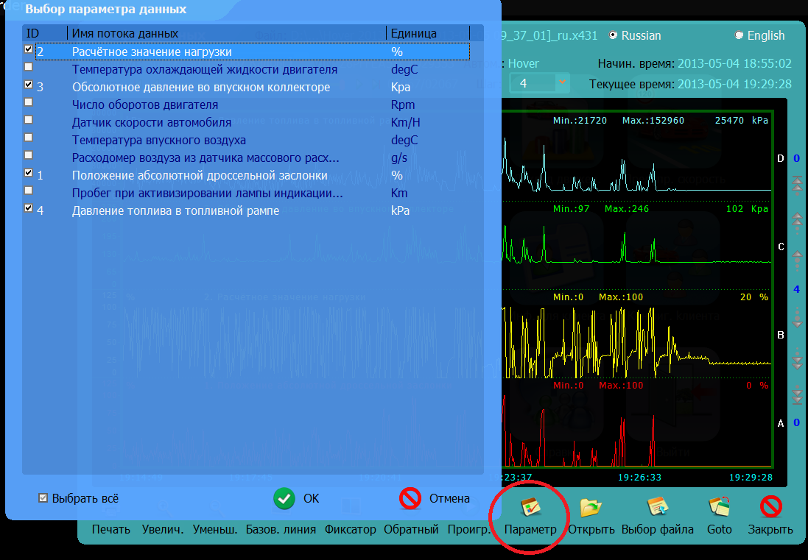The height and width of the screenshot is (560, 808).
Task: Expand the dropdown showing 4
Action: pyautogui.click(x=562, y=82)
